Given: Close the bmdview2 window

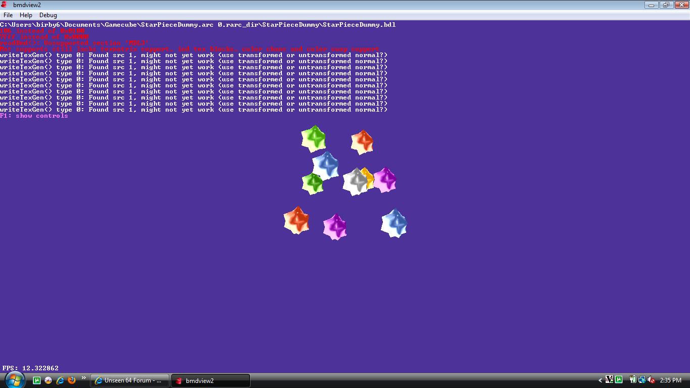Looking at the screenshot, I should pyautogui.click(x=681, y=5).
